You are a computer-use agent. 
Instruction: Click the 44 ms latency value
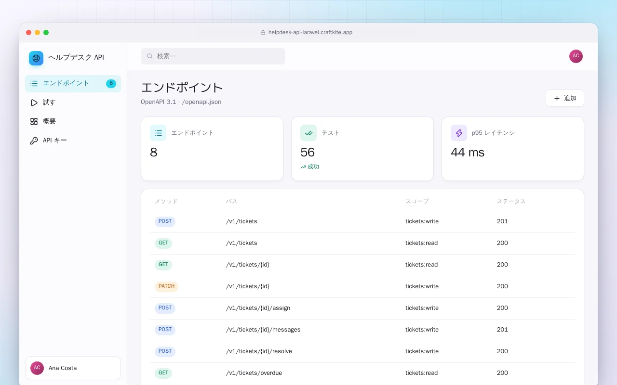pyautogui.click(x=468, y=153)
